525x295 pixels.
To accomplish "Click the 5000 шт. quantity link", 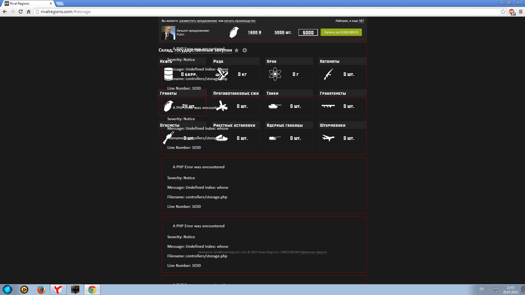I will pyautogui.click(x=283, y=32).
